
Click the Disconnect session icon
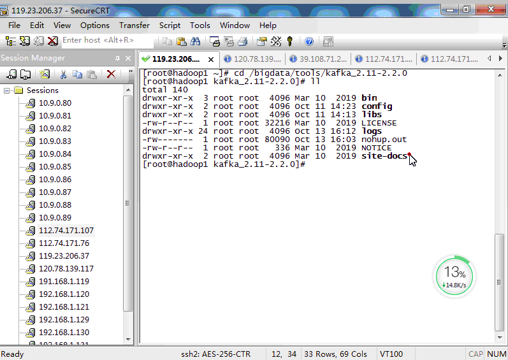point(52,41)
